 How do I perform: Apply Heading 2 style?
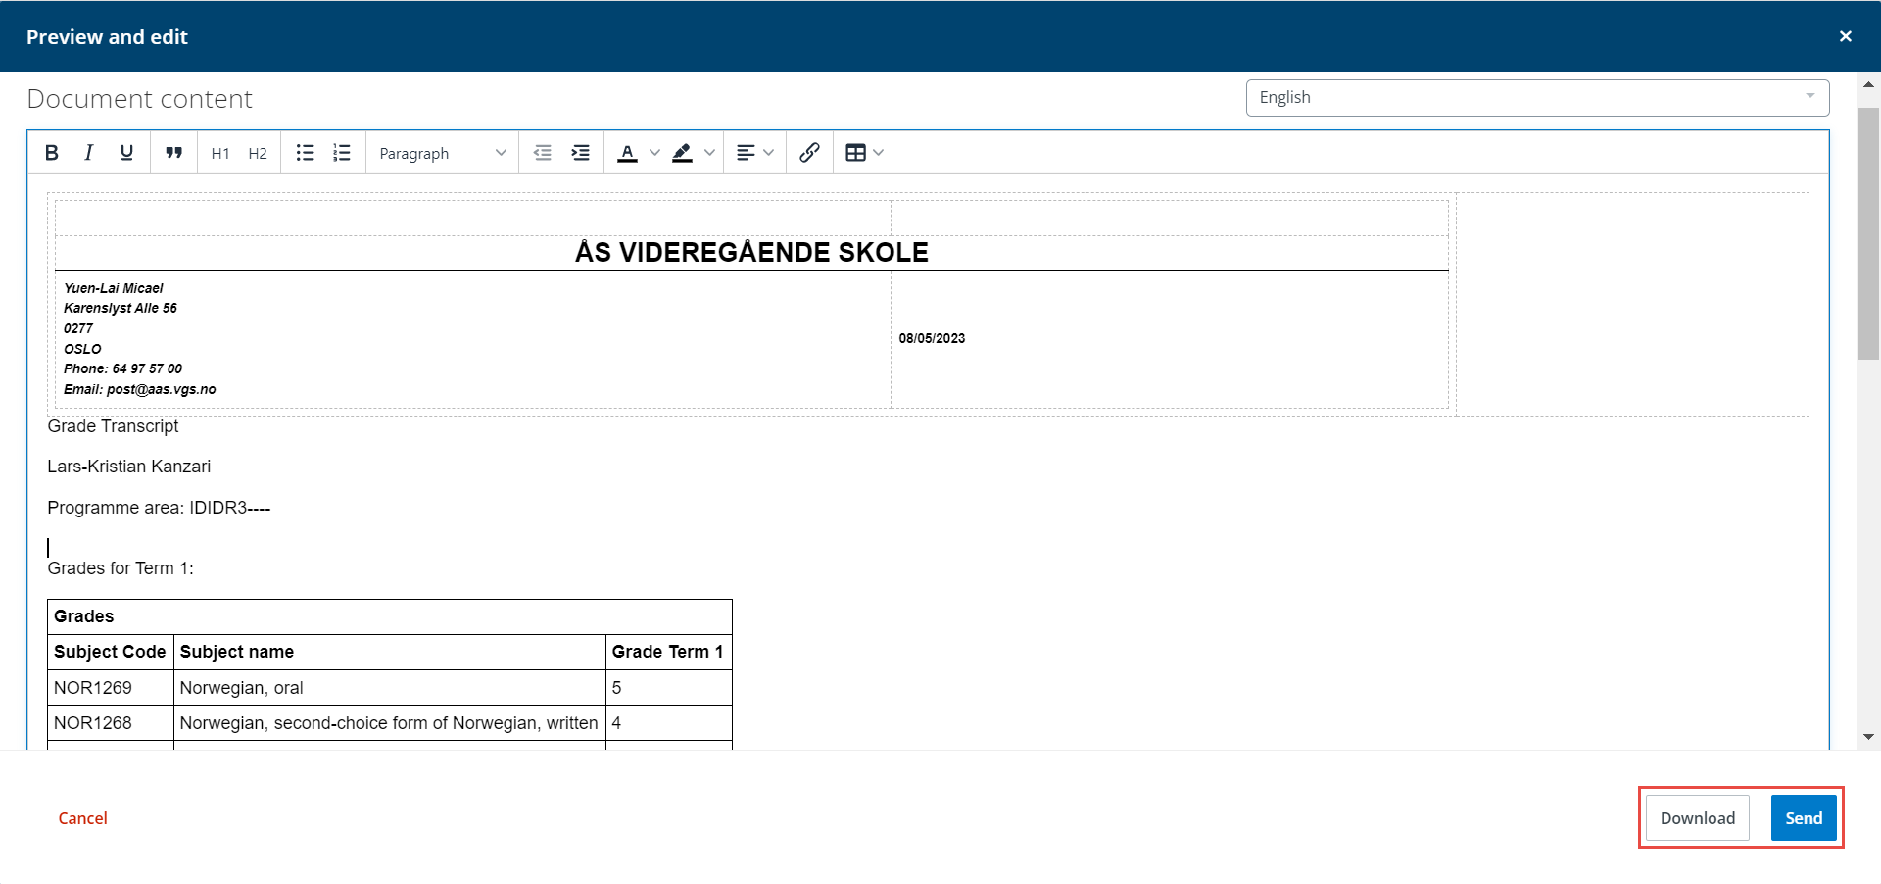(258, 153)
